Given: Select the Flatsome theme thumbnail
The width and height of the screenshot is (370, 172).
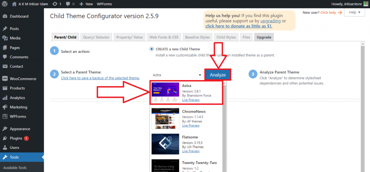Looking at the screenshot, I should click(165, 144).
